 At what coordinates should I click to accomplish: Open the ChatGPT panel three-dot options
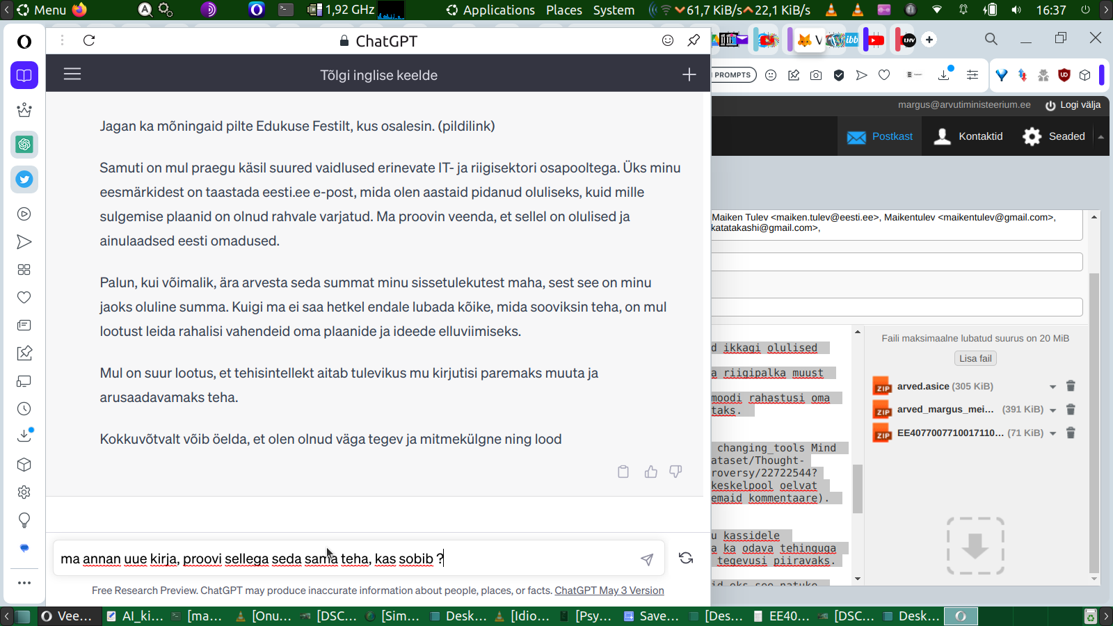point(62,40)
